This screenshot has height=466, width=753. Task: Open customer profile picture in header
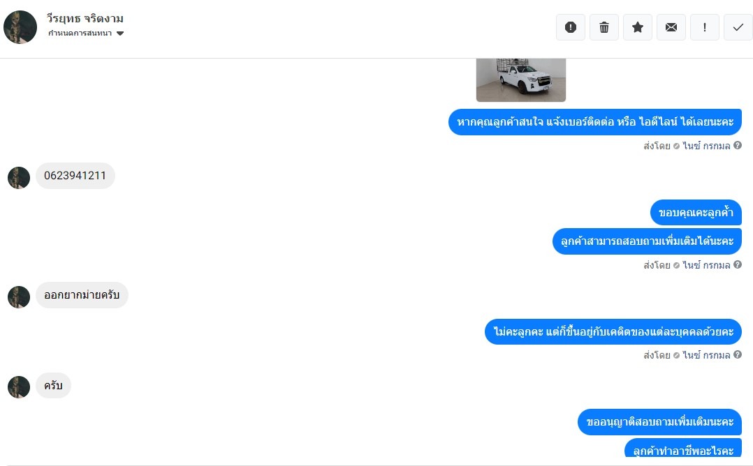point(20,27)
